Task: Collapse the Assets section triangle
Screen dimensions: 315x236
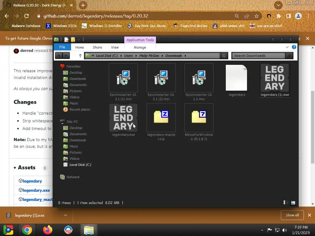Action: [x=15, y=167]
